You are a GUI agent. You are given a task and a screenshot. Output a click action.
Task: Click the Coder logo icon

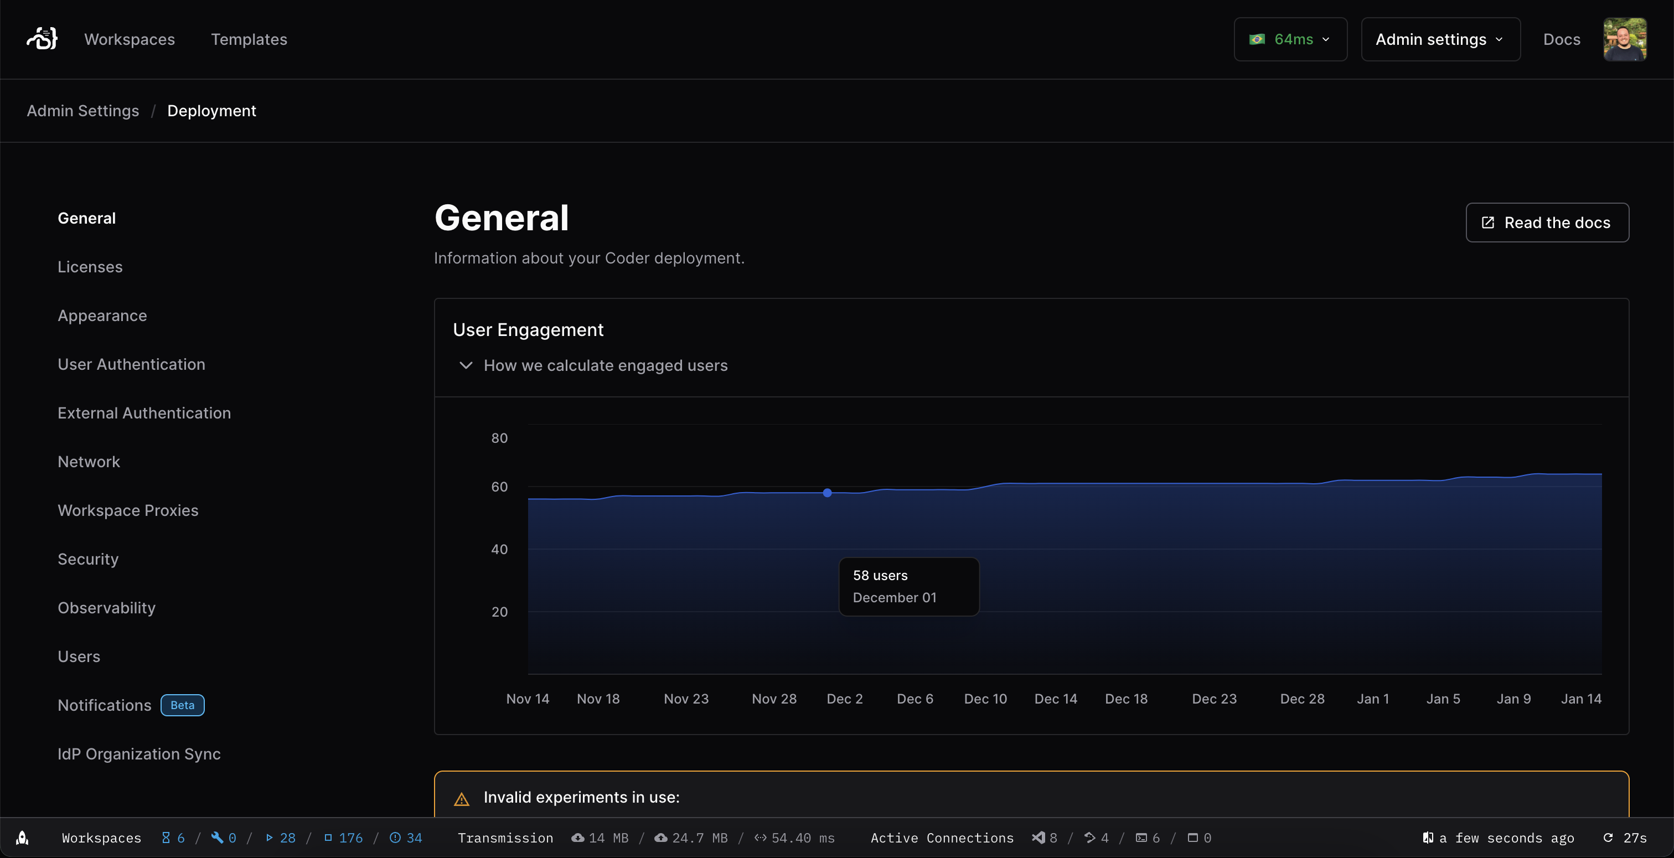(x=42, y=39)
